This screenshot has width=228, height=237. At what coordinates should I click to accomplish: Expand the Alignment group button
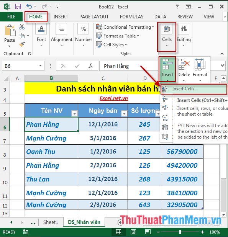point(62,35)
